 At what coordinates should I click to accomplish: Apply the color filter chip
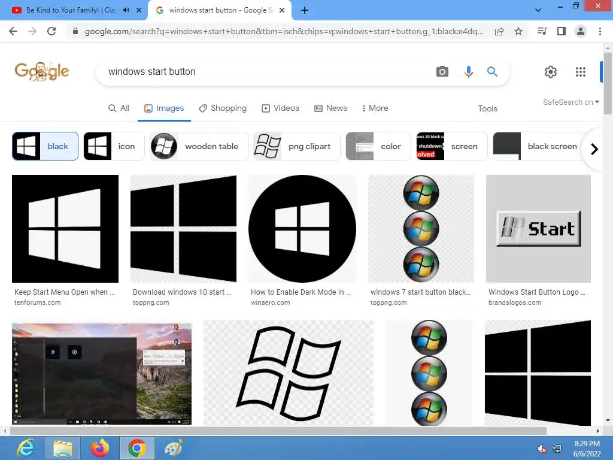pyautogui.click(x=378, y=146)
